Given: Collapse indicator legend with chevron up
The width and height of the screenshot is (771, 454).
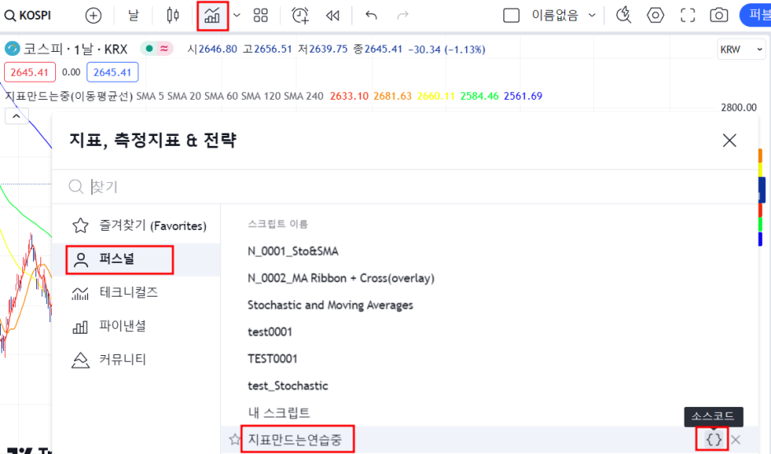Looking at the screenshot, I should [x=16, y=116].
